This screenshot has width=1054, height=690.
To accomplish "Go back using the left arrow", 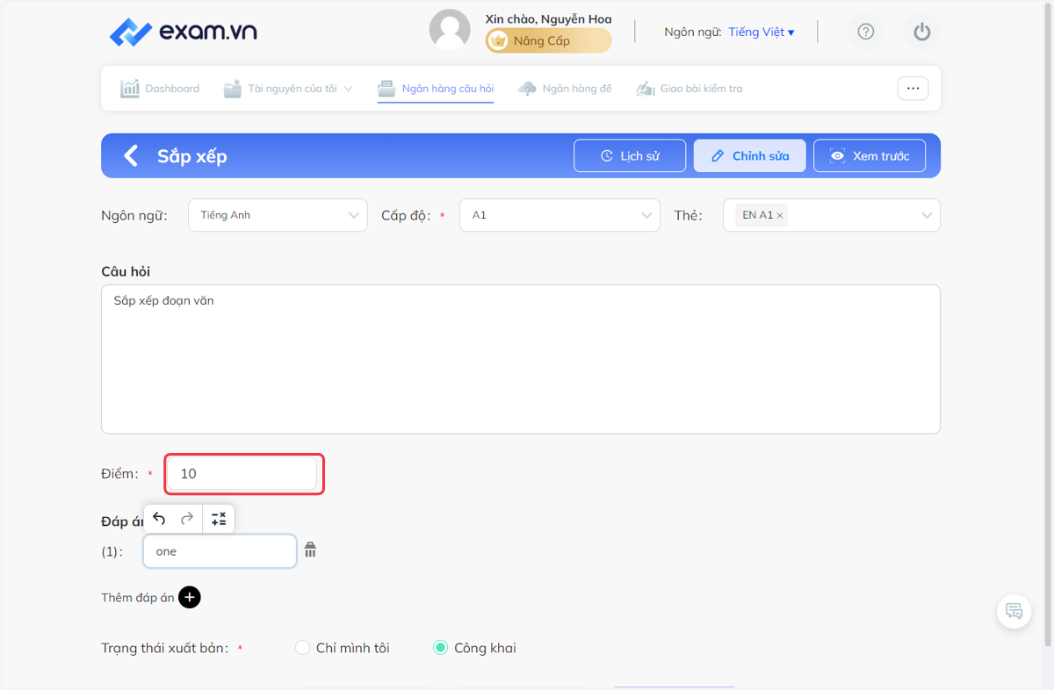I will pos(131,156).
